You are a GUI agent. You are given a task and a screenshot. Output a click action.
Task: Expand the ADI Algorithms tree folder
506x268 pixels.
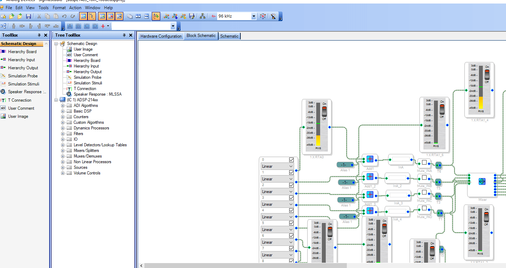(63, 106)
